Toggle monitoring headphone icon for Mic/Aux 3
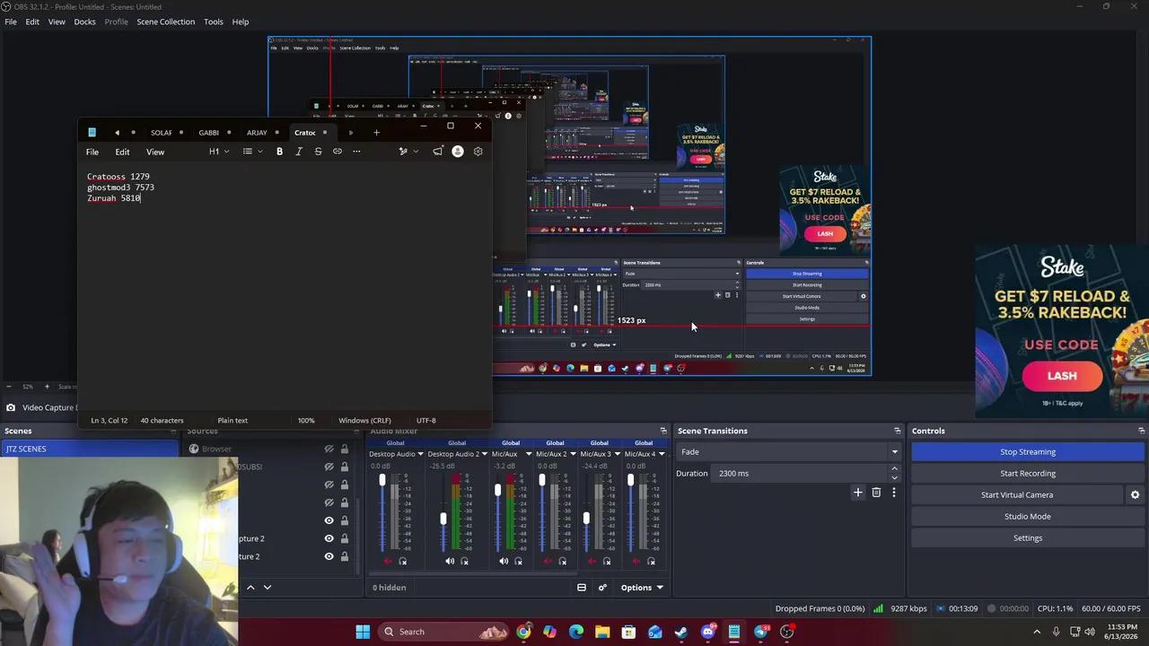The image size is (1149, 646). [x=607, y=562]
